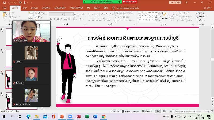214x120 pixels.
Task: Open Zoom app in the taskbar
Action: click(70, 117)
